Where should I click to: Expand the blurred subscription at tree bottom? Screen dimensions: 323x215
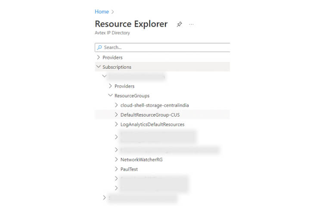tap(105, 197)
